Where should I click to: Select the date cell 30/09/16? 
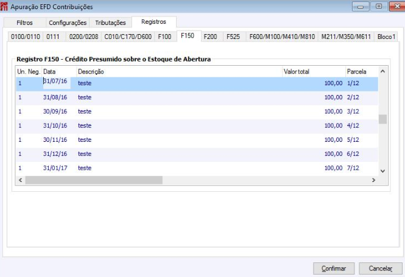click(x=55, y=111)
